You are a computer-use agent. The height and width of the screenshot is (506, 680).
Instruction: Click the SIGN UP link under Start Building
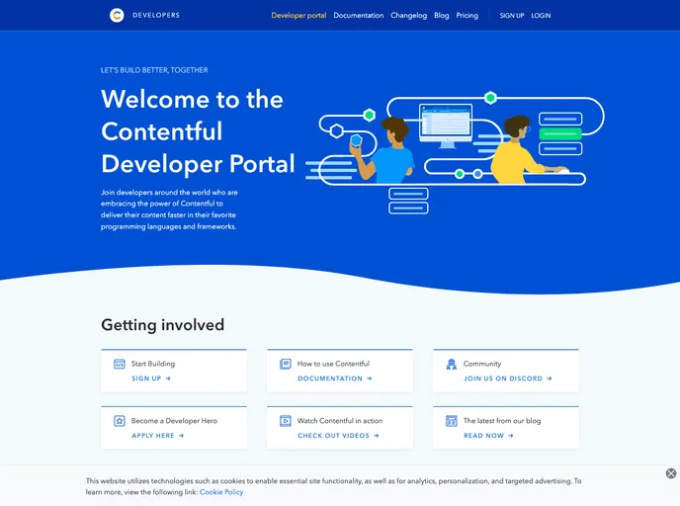[x=146, y=379]
